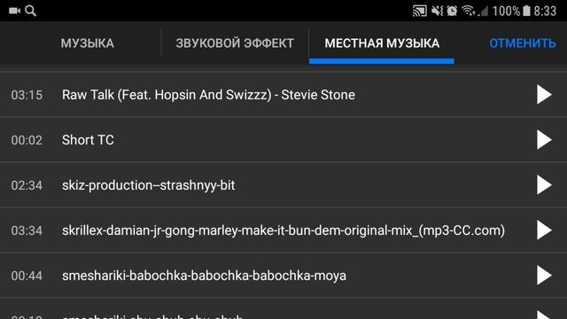
Task: Select skrillex-damian-jr-gong-marley song title
Action: (283, 230)
